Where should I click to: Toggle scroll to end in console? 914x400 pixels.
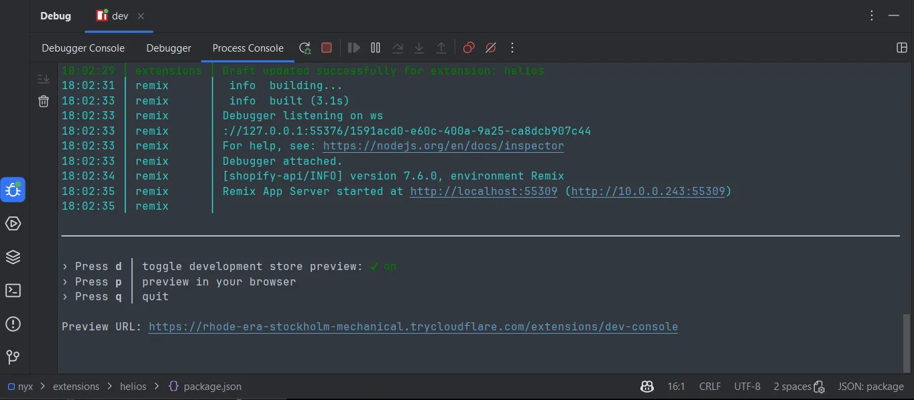[43, 78]
